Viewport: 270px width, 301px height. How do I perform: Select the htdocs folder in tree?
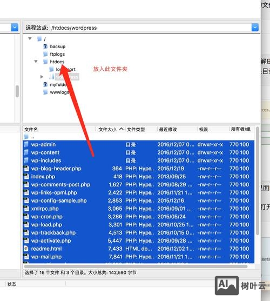pos(57,62)
